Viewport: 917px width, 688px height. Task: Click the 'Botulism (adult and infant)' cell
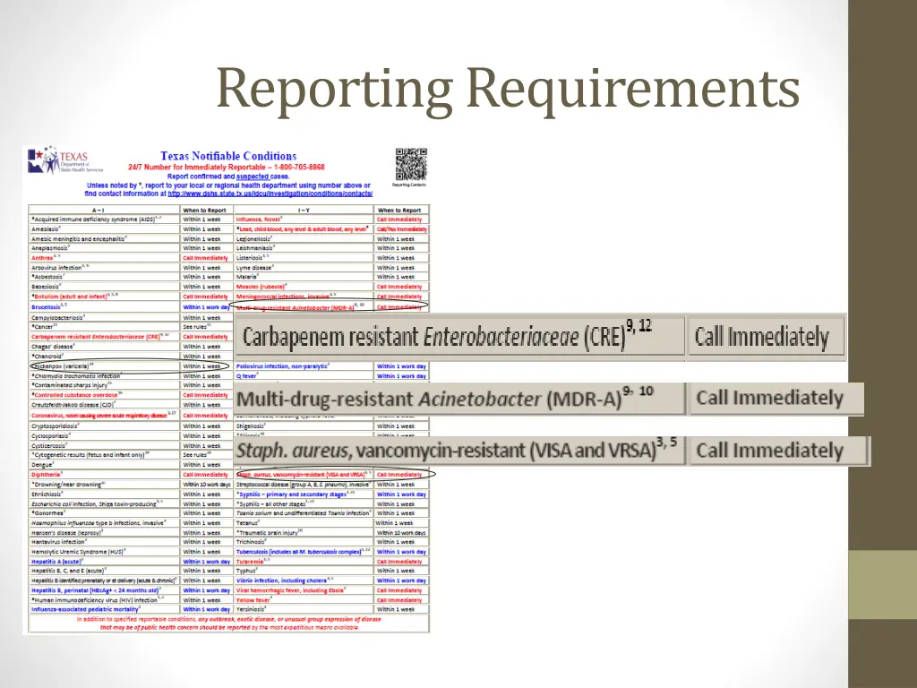[x=104, y=297]
